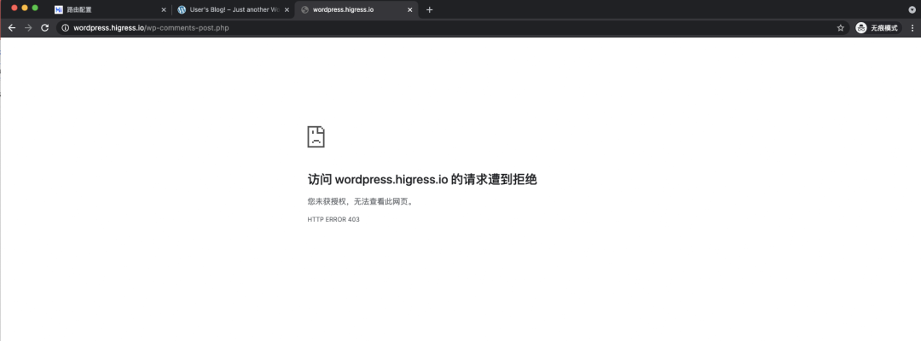Screen dimensions: 921x341
Task: Close the User's Blog tab
Action: (287, 9)
